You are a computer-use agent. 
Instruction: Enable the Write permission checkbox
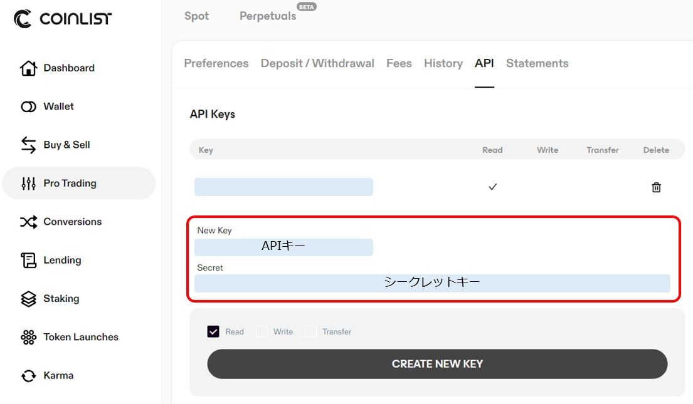point(262,331)
